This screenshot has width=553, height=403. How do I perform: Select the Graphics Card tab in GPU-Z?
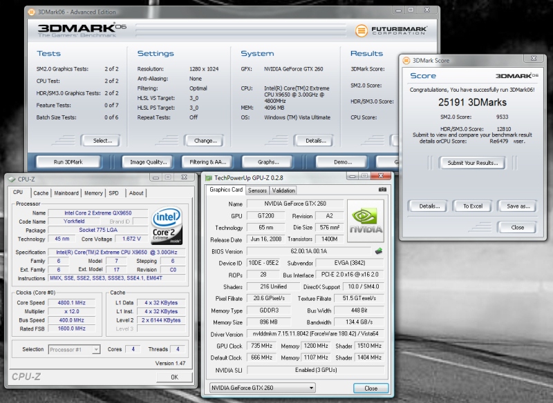(x=226, y=190)
